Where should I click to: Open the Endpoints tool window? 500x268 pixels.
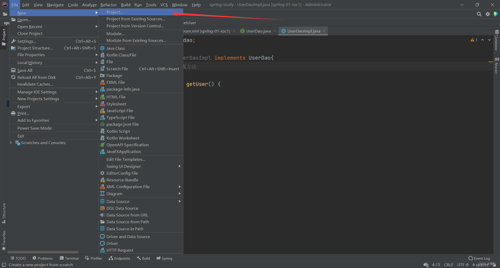coord(120,258)
